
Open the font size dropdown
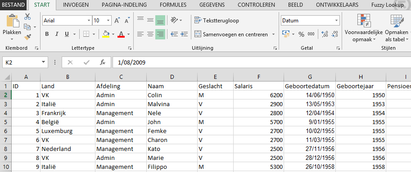tap(108, 20)
